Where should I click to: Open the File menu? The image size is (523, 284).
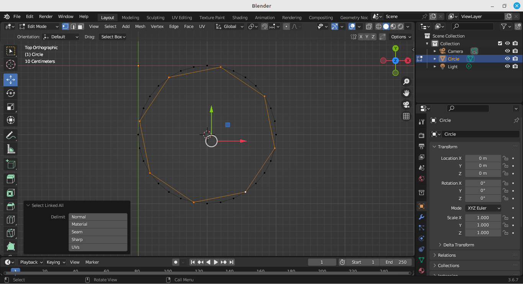17,16
